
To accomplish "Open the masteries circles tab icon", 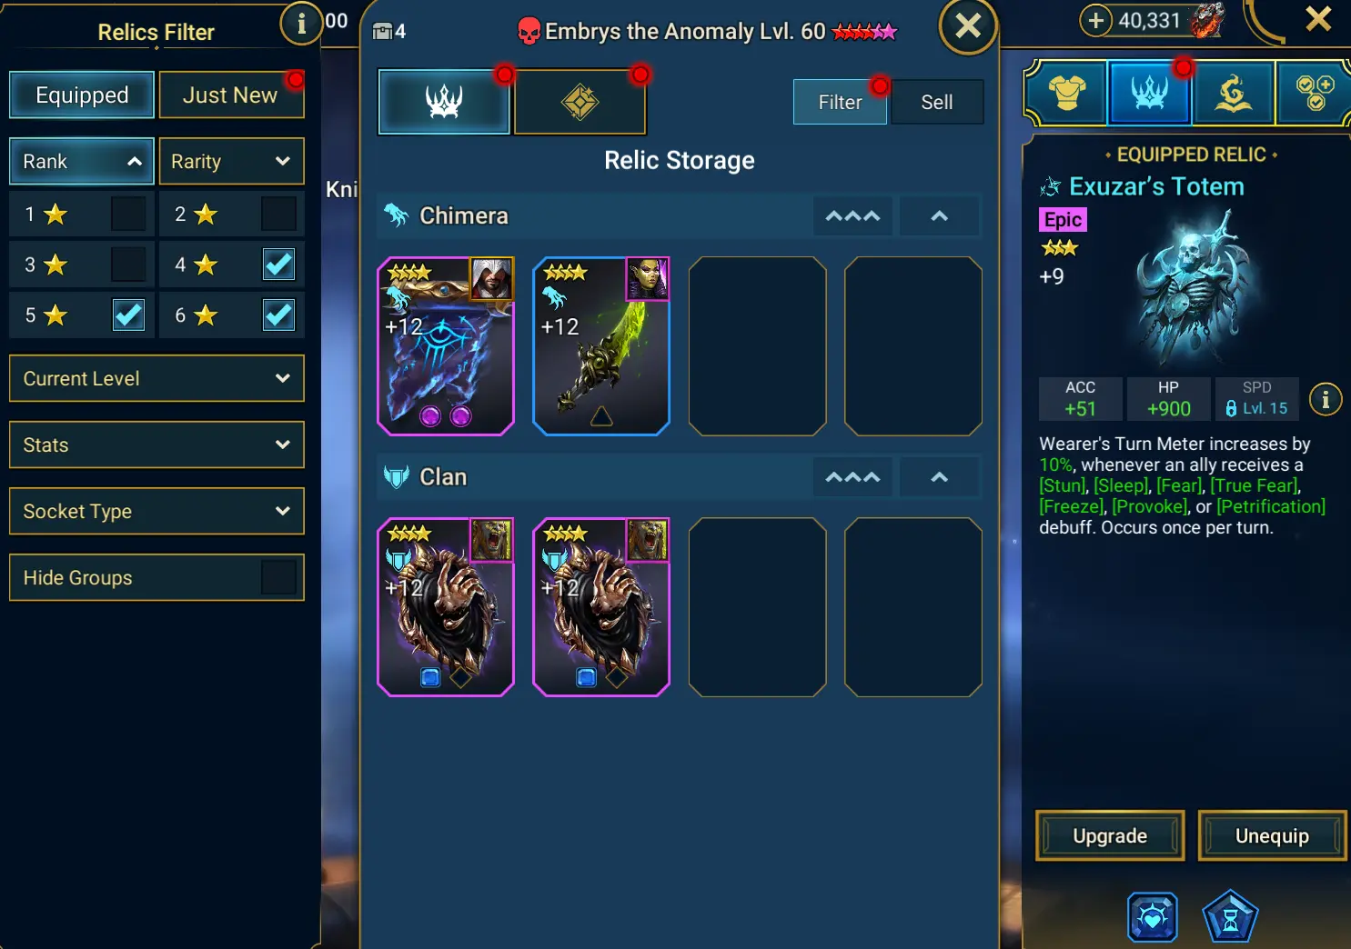I will [x=1314, y=92].
